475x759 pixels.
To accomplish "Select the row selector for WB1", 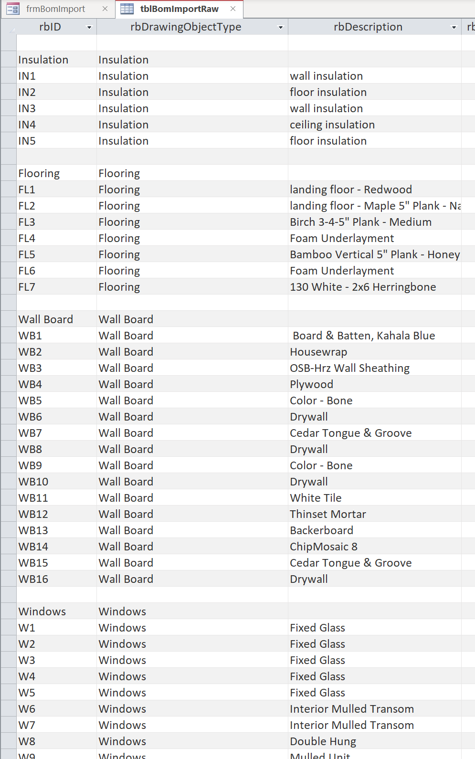I will (9, 336).
